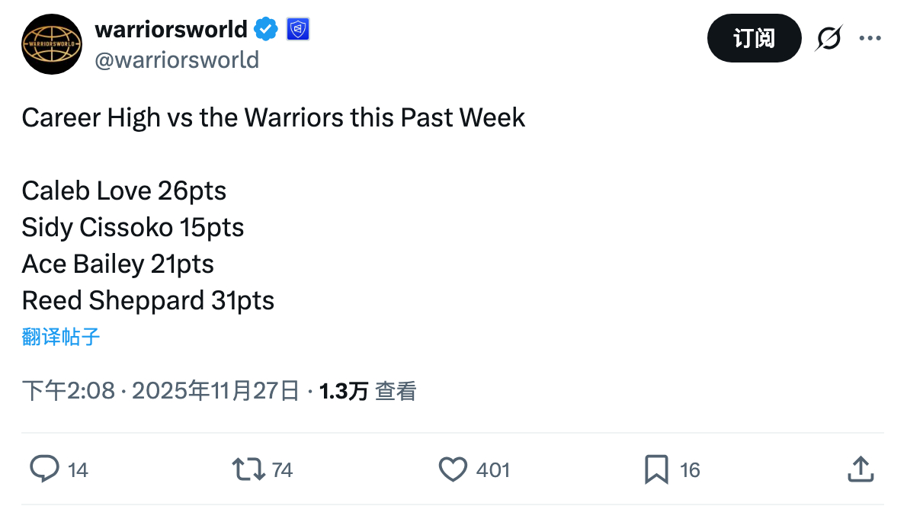Click the warriorsworld profile avatar
907x506 pixels.
tap(51, 44)
